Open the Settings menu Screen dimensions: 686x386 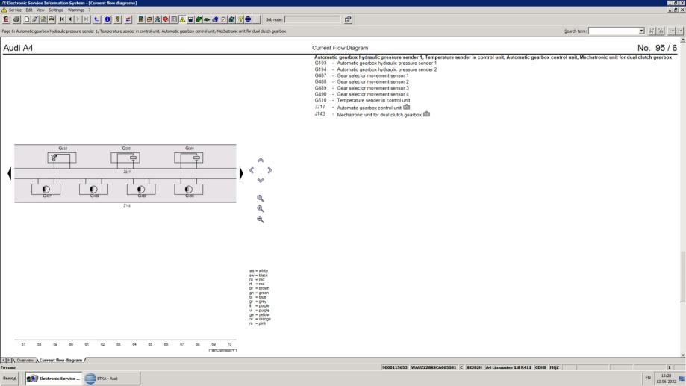click(55, 10)
